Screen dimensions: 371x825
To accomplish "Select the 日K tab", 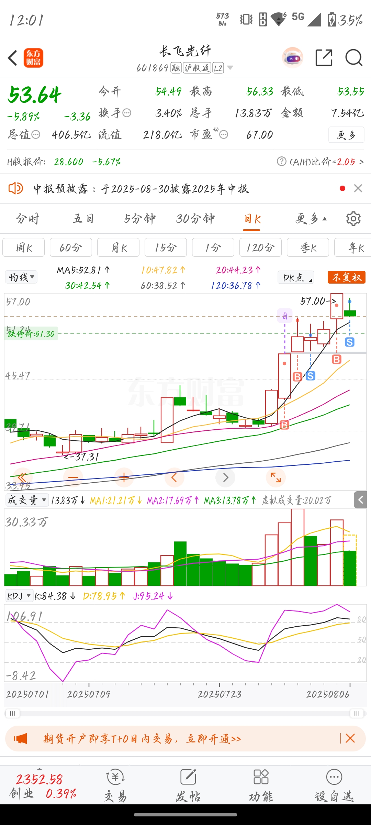I will pos(252,219).
